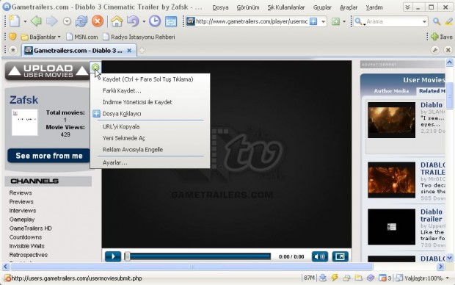Click the magnifier search icon beside Arama box
Image resolution: width=455 pixels, height=285 pixels.
(437, 21)
